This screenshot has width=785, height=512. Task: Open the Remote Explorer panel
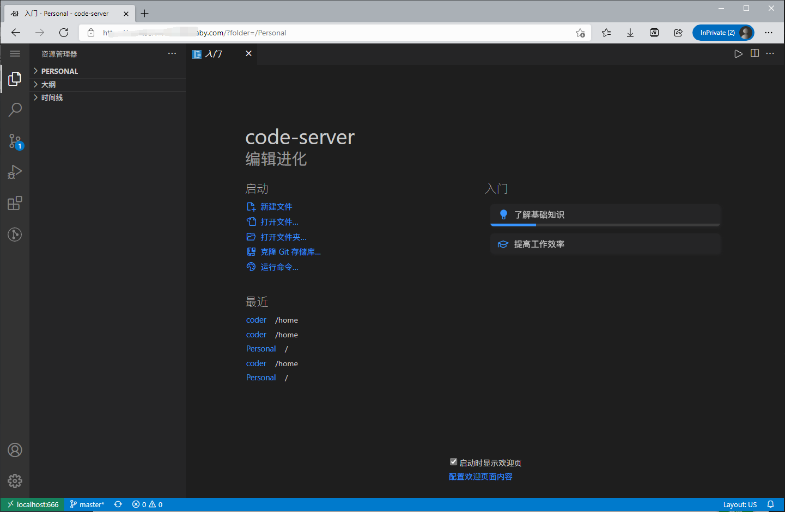tap(15, 234)
